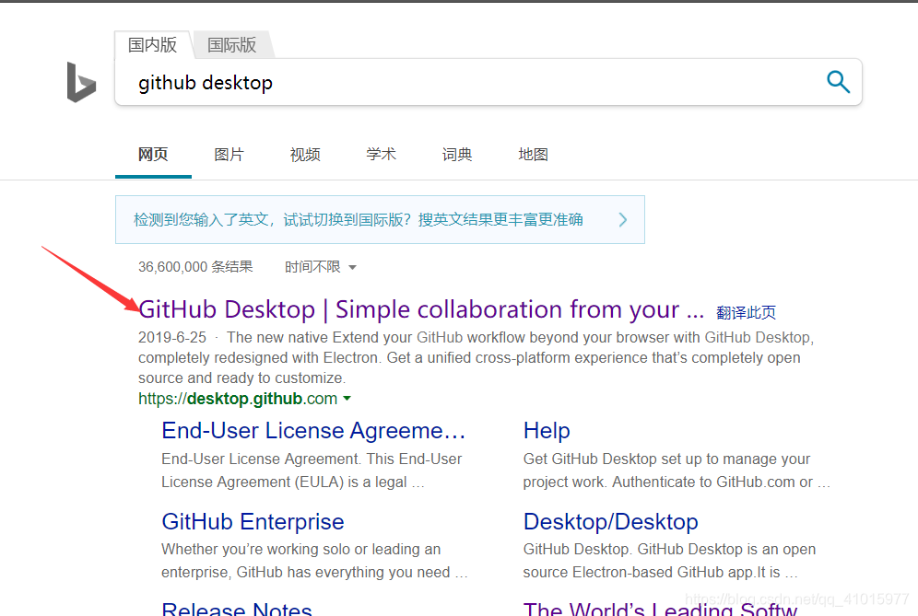Expand the 时间不限 time filter dropdown
Image resolution: width=918 pixels, height=616 pixels.
(320, 267)
